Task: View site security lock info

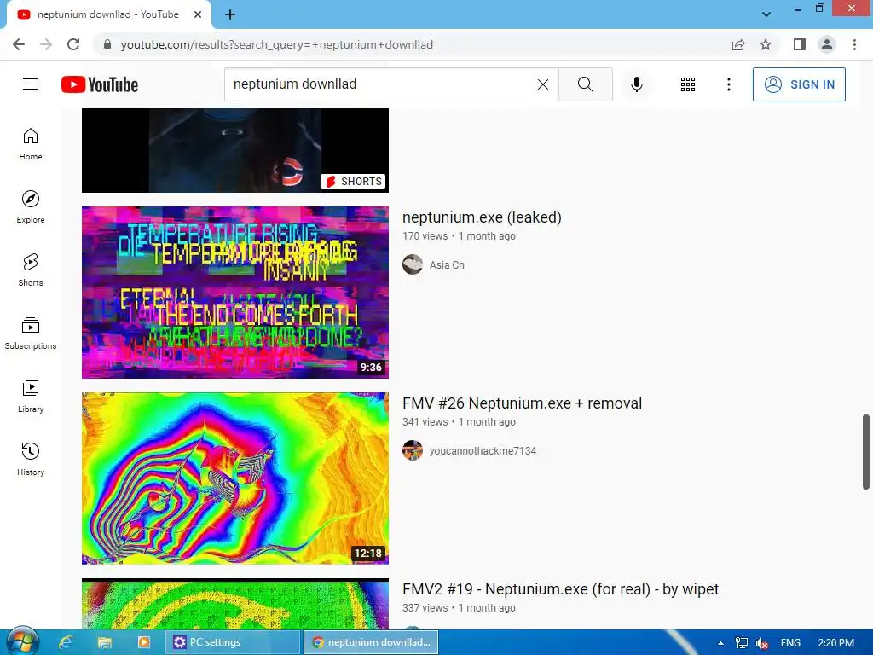Action: [x=107, y=44]
